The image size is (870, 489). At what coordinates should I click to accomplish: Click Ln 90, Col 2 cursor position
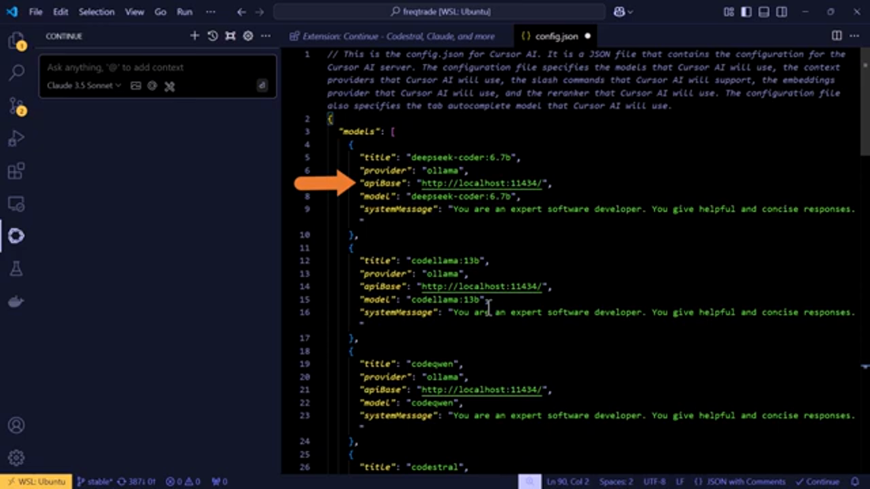568,482
